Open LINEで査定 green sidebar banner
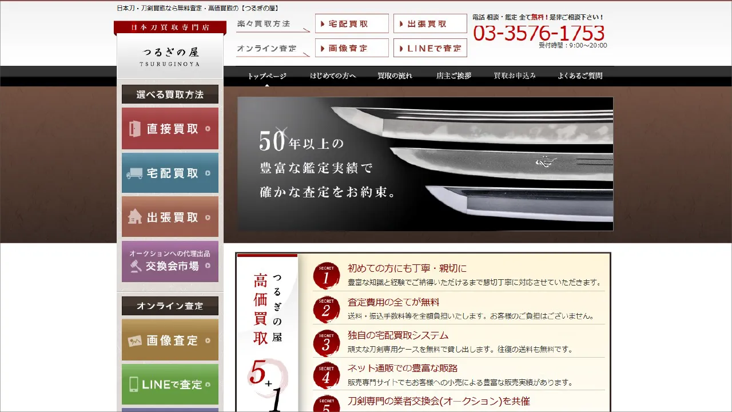 [x=170, y=385]
